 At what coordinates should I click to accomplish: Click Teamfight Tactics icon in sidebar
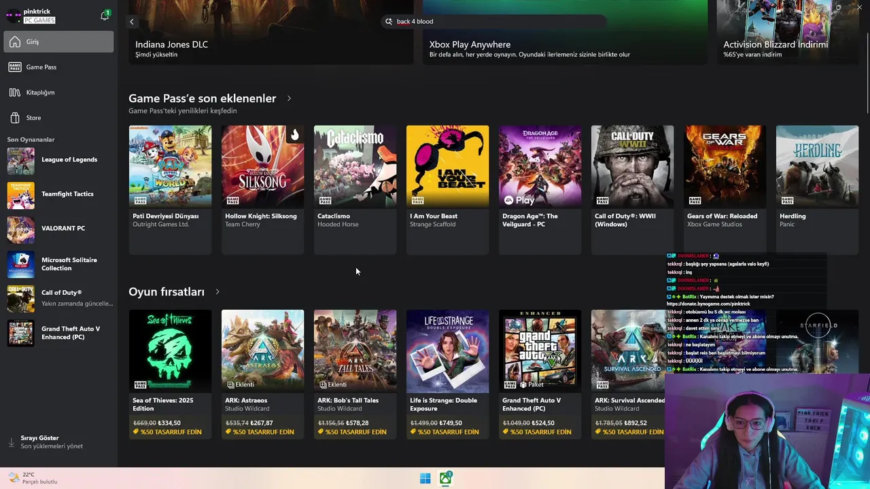click(x=20, y=195)
